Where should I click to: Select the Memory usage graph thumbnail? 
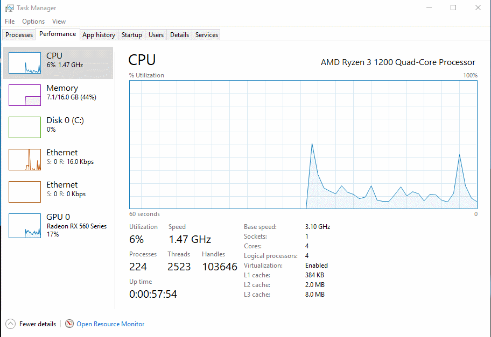click(x=25, y=95)
